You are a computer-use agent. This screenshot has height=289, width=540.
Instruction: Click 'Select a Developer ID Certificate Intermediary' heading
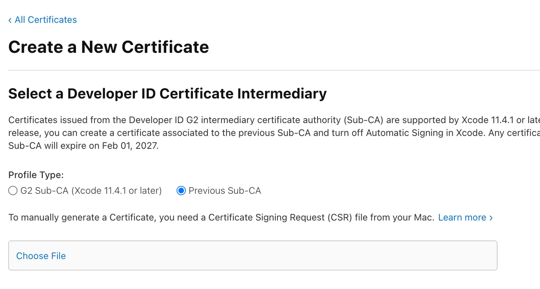coord(167,94)
